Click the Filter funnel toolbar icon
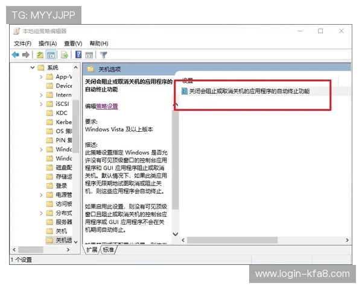Viewport: 362px width, 289px height. (103, 55)
